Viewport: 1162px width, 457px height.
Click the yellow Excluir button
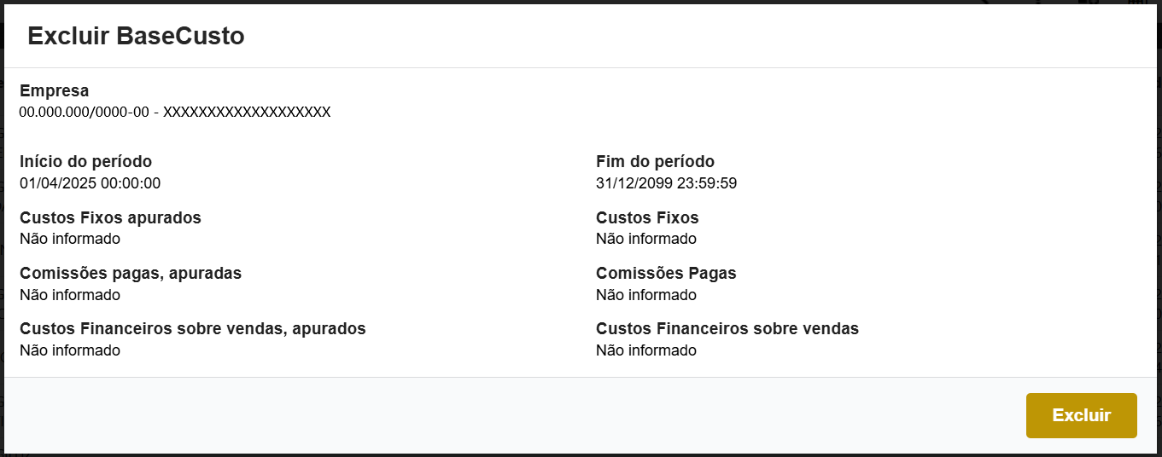click(1081, 415)
